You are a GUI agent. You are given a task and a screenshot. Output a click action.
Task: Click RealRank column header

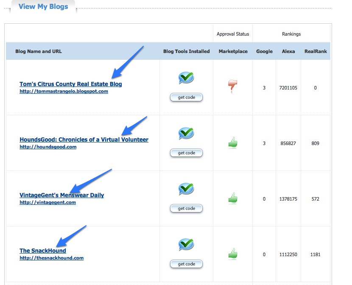coord(316,51)
